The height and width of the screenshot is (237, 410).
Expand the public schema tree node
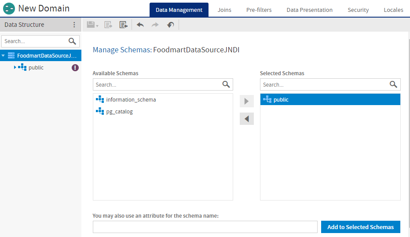15,67
